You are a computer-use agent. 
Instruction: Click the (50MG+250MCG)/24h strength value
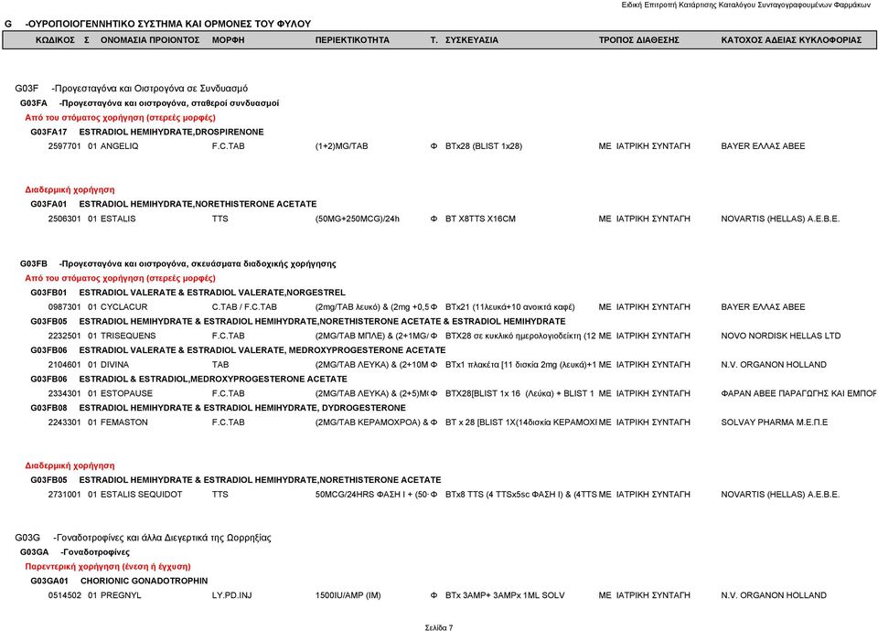[x=358, y=219]
